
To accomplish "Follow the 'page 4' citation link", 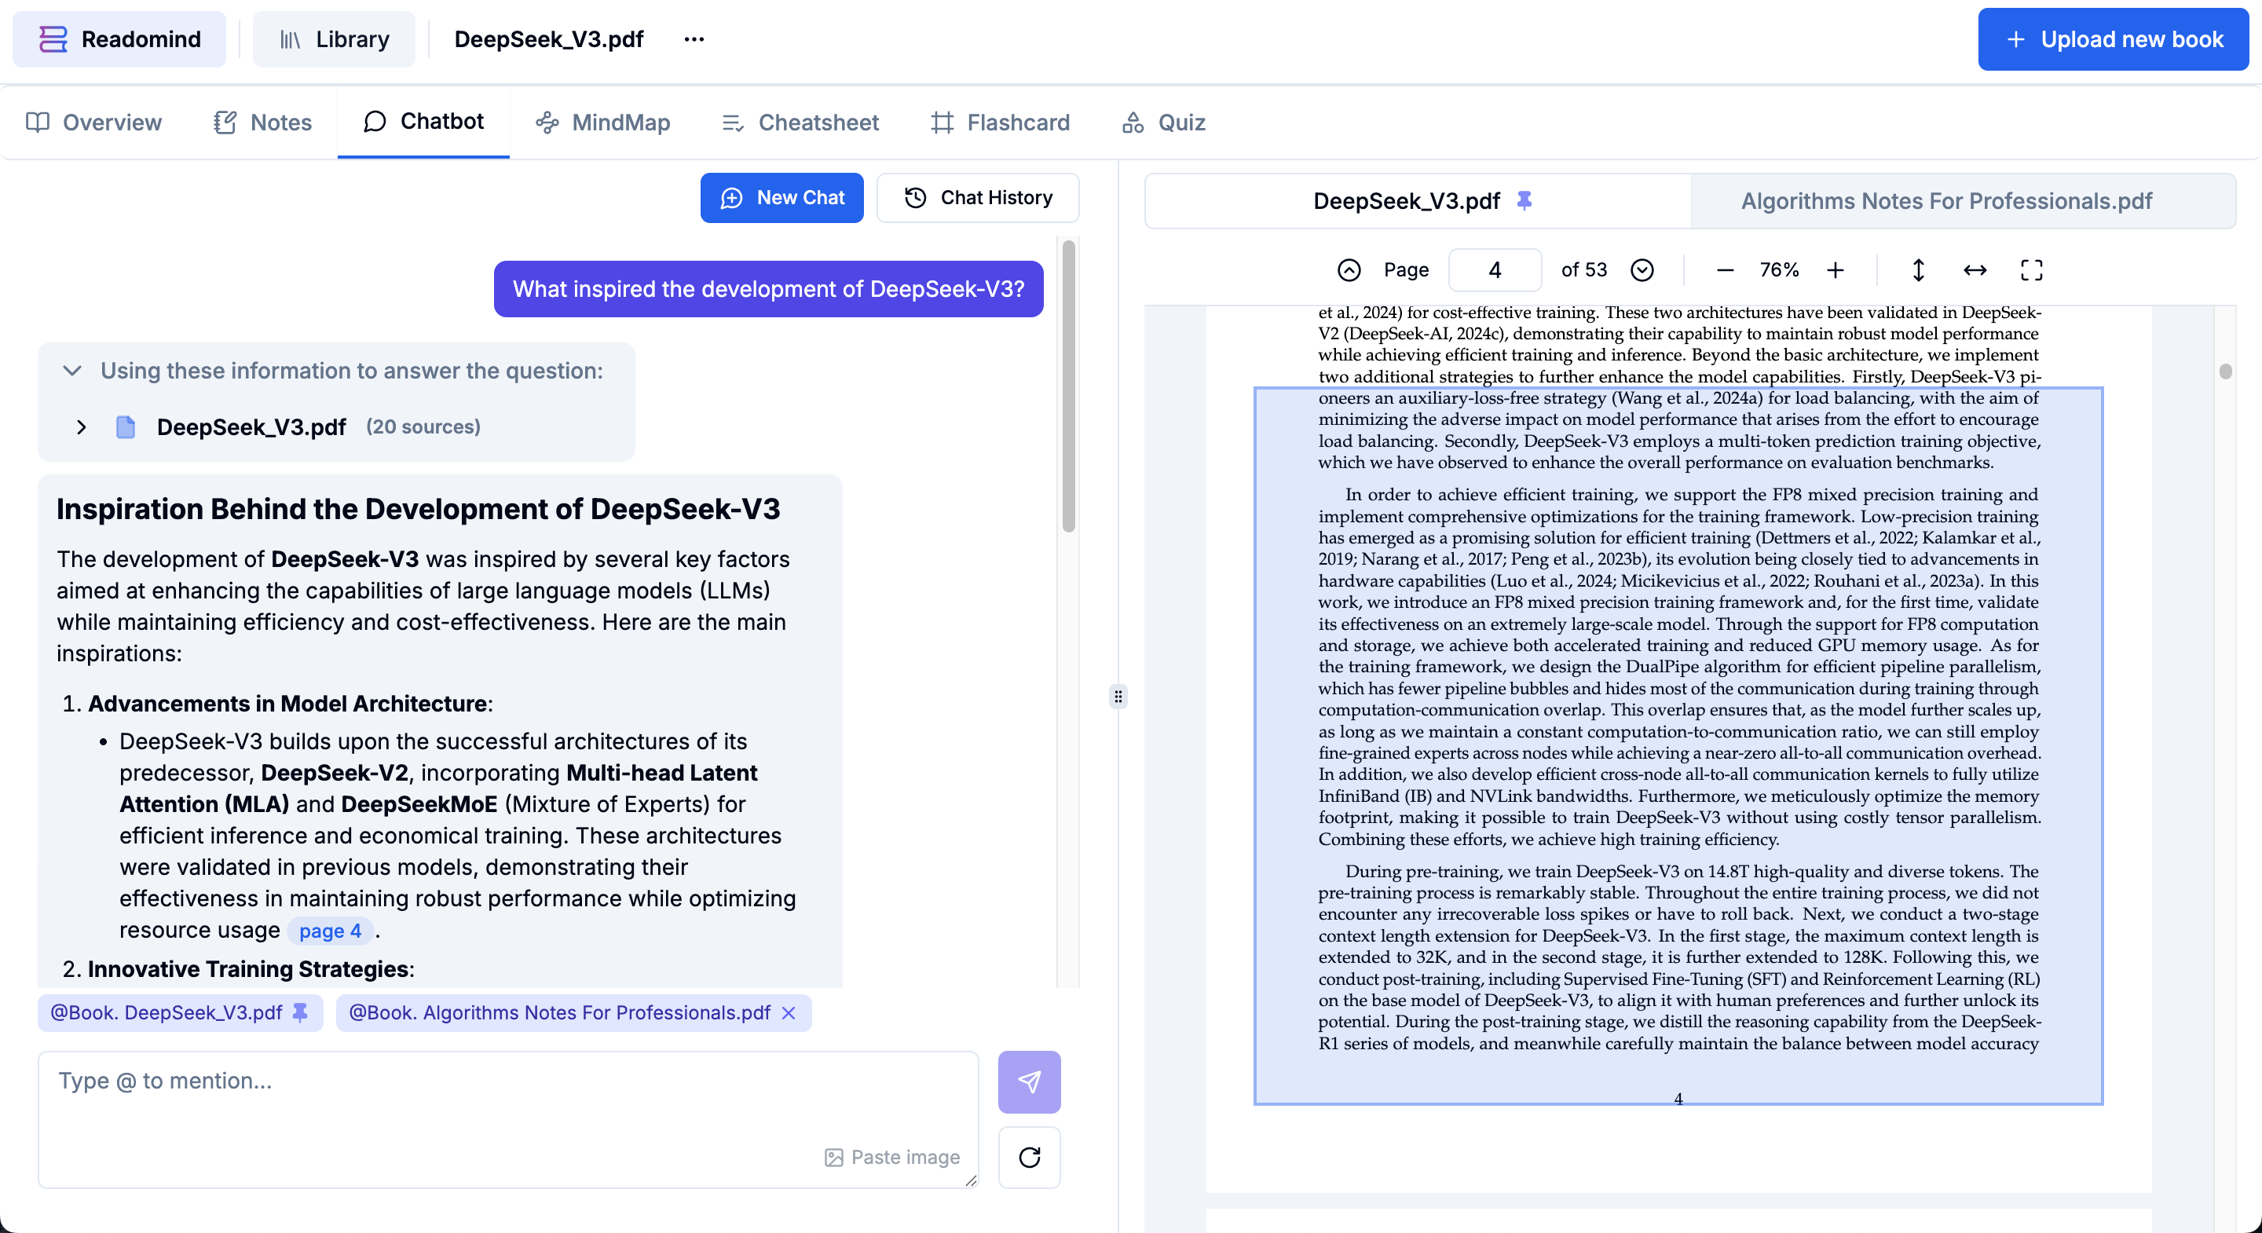I will point(329,931).
